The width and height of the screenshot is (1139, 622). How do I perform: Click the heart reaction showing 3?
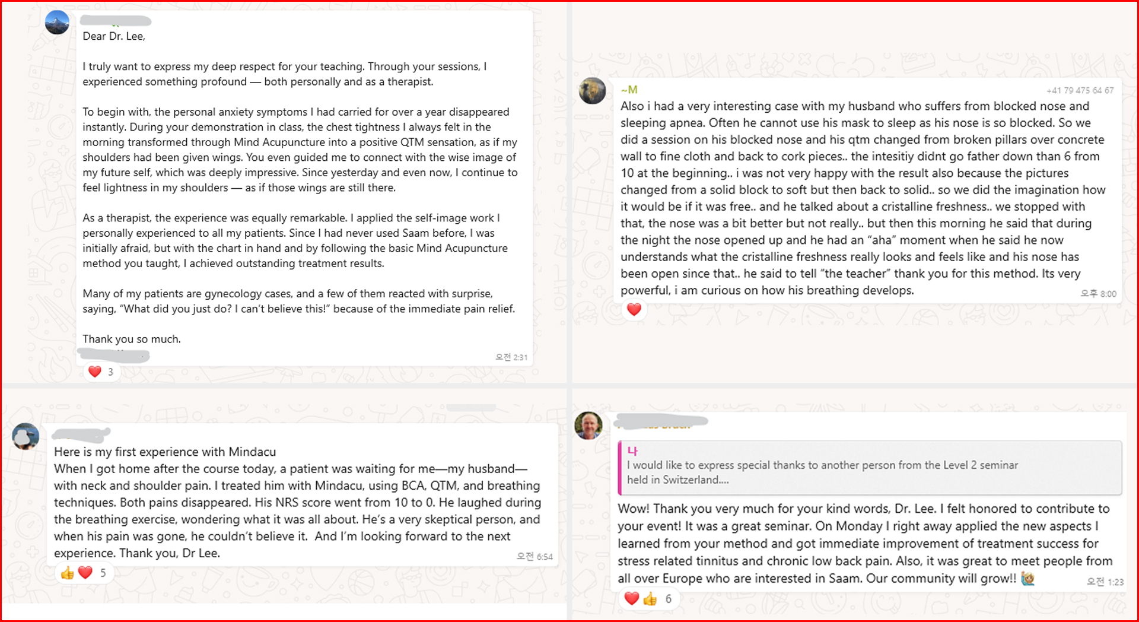point(101,372)
